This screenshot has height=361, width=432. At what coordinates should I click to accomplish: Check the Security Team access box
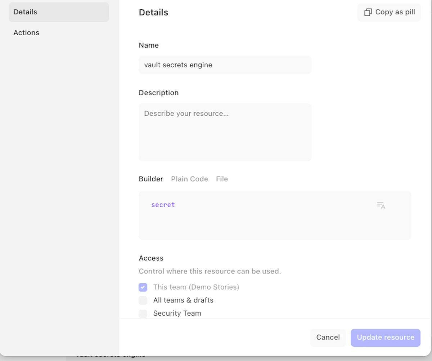tap(143, 313)
